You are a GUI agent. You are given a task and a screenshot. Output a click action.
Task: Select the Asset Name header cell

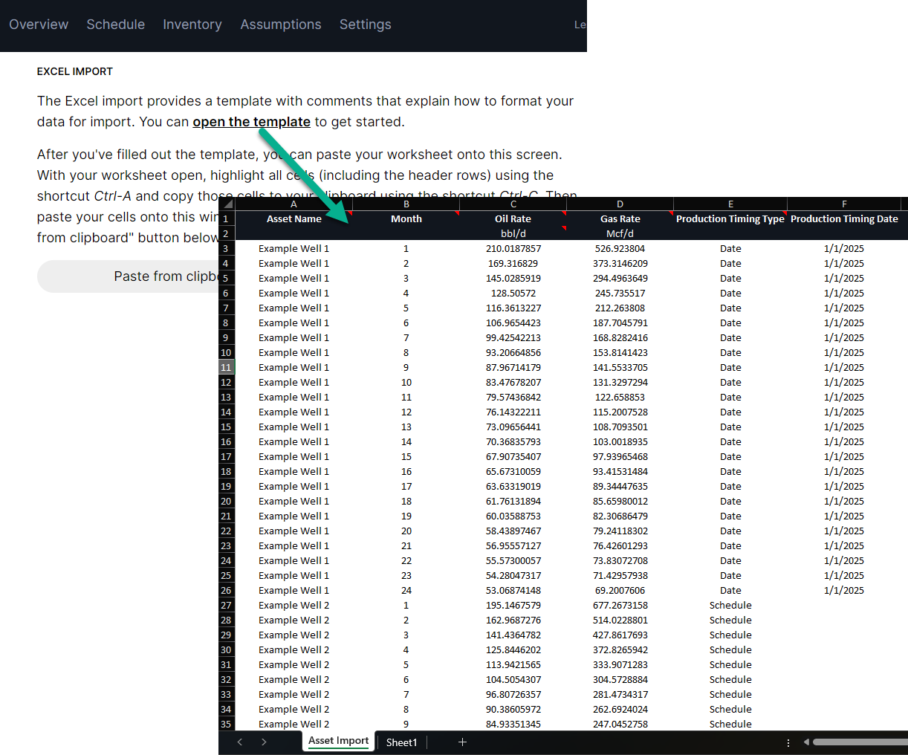pos(294,219)
